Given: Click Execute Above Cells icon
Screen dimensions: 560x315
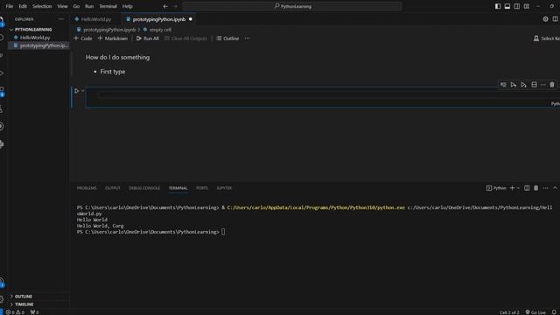Looking at the screenshot, I should pyautogui.click(x=514, y=85).
